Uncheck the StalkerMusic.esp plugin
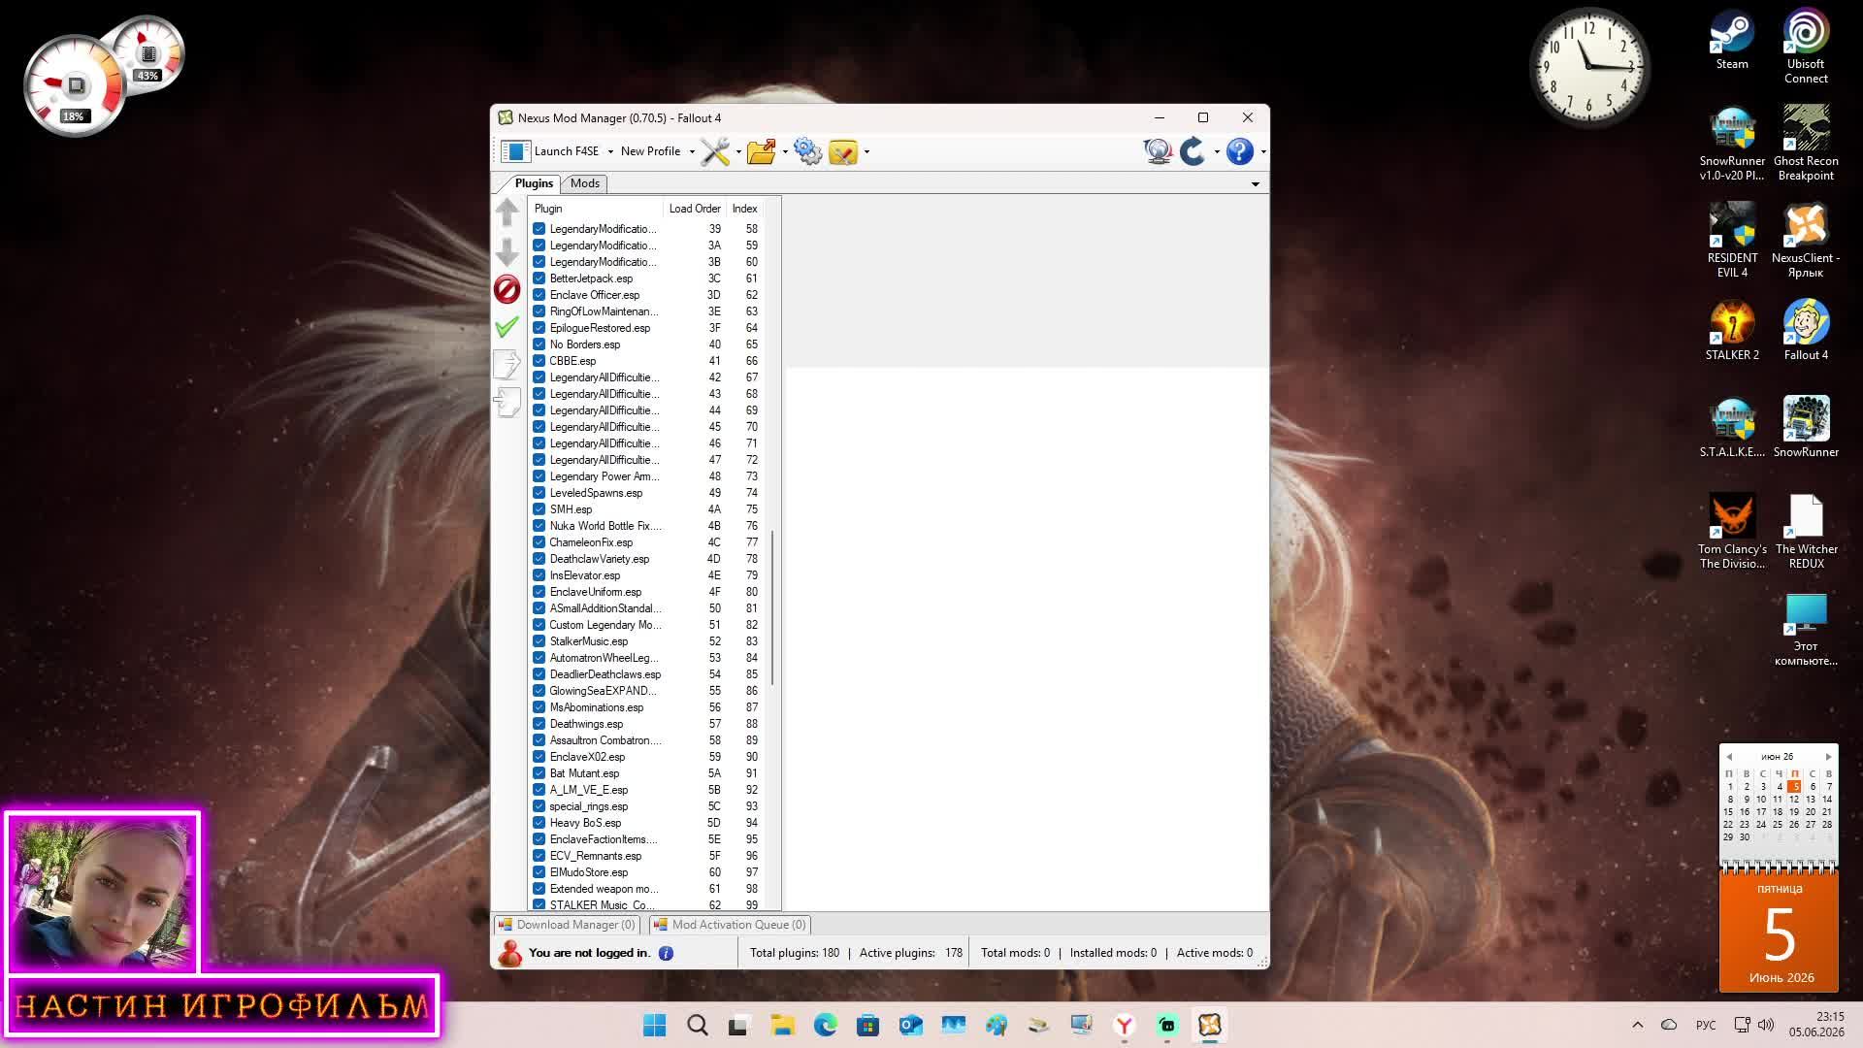Image resolution: width=1863 pixels, height=1048 pixels. [x=539, y=641]
